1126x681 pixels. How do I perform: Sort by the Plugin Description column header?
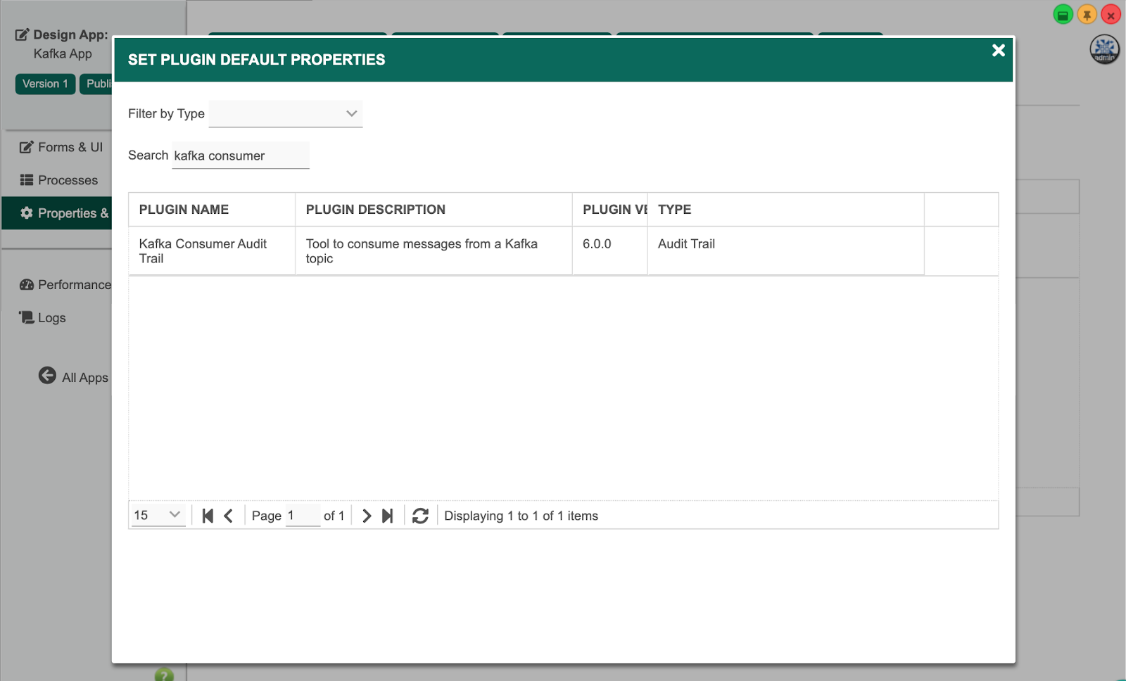coord(434,210)
